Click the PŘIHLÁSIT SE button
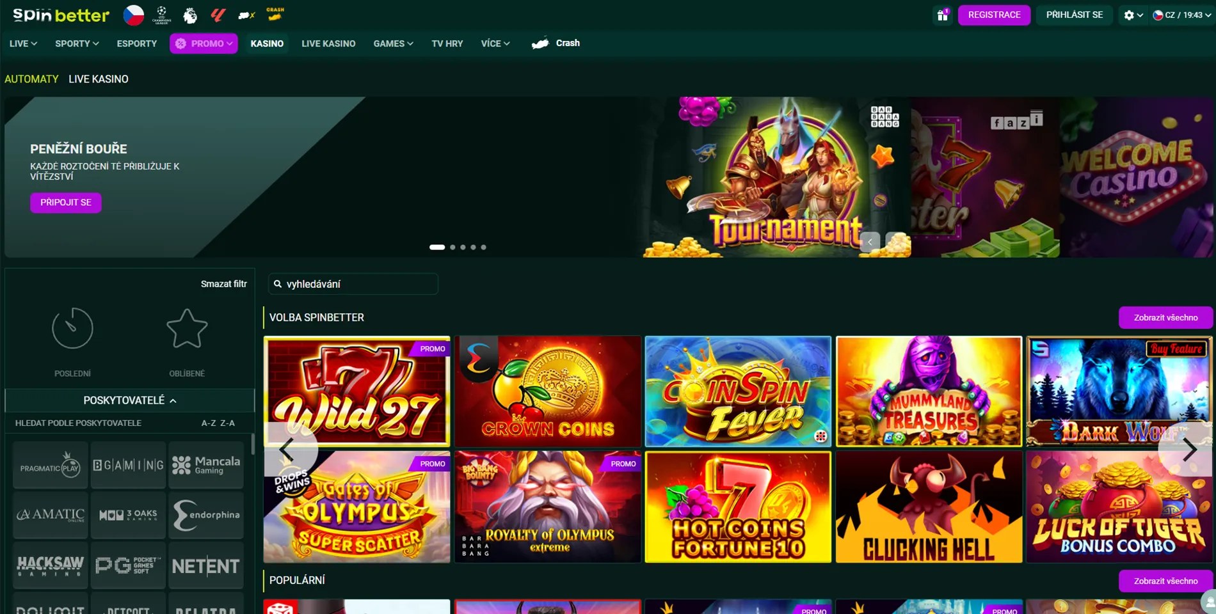This screenshot has width=1216, height=614. (x=1074, y=15)
